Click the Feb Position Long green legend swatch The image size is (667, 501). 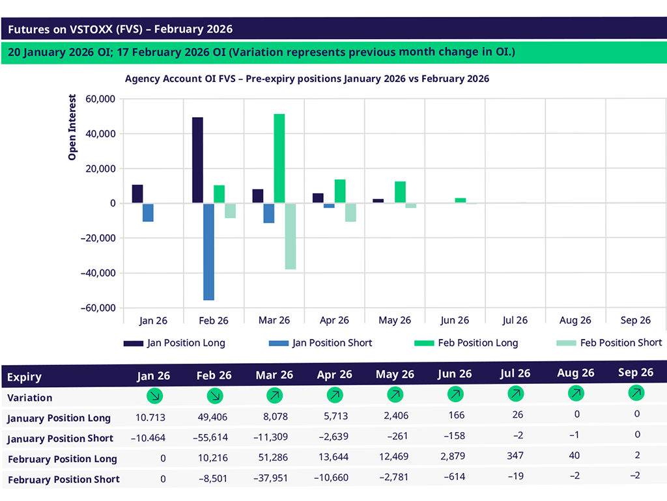point(424,343)
